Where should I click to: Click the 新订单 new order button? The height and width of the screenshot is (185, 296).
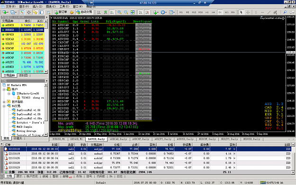pyautogui.click(x=61, y=12)
